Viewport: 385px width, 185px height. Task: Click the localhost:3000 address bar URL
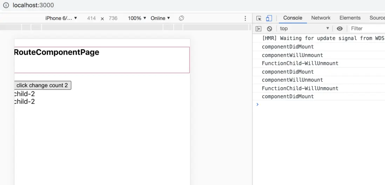[x=33, y=5]
